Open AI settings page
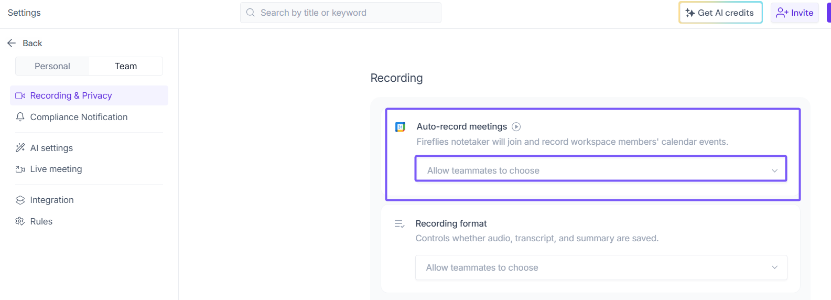 (51, 148)
